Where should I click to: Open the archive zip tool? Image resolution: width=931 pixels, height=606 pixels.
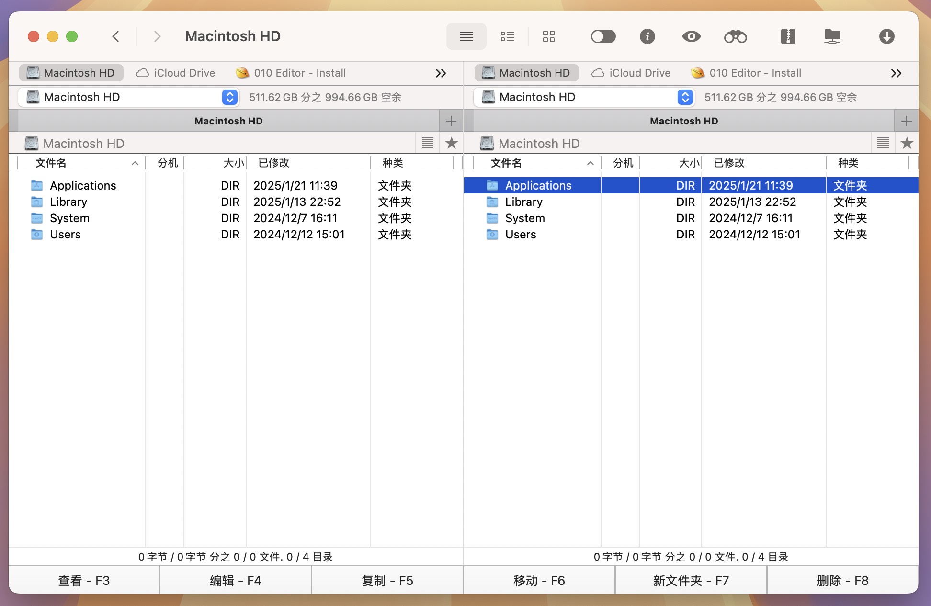click(788, 36)
